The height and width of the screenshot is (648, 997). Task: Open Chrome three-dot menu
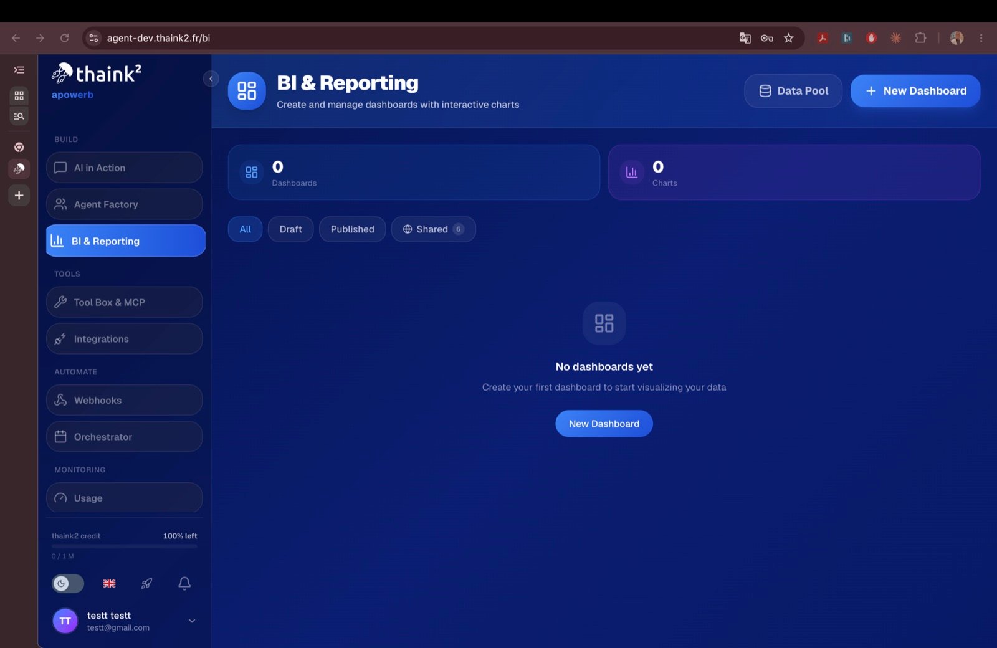point(981,38)
